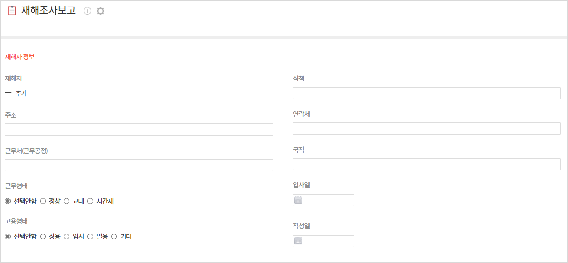
Task: Click the info icon beside 재해조사보고 title
Action: tap(87, 11)
